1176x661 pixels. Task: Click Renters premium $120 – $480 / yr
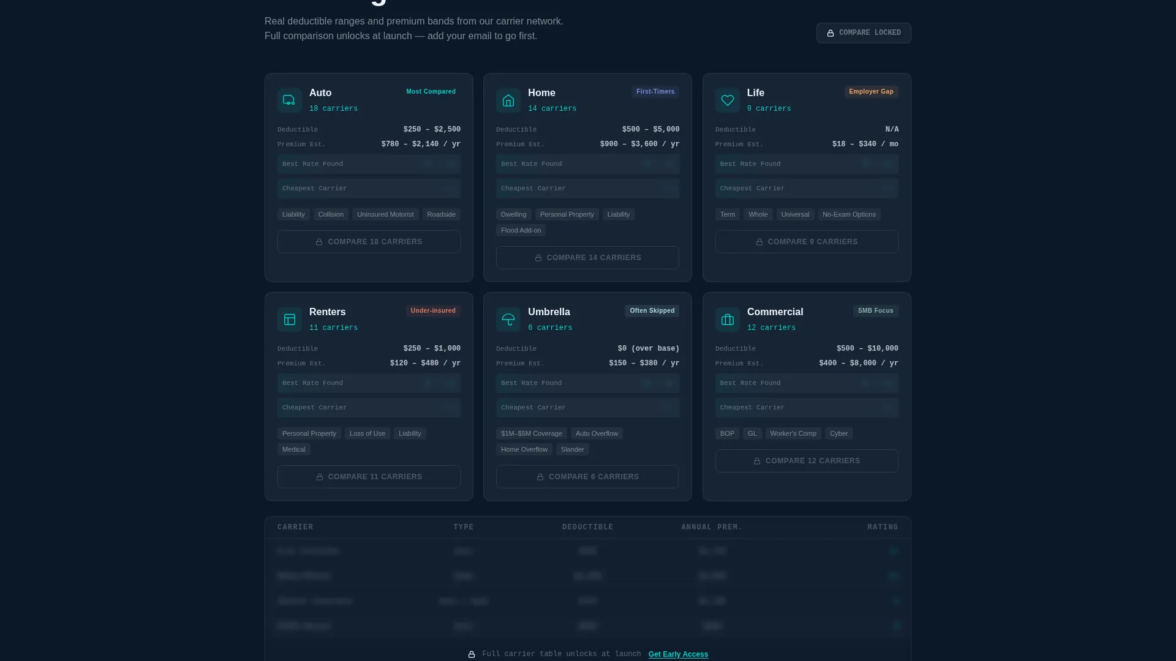[x=425, y=364]
